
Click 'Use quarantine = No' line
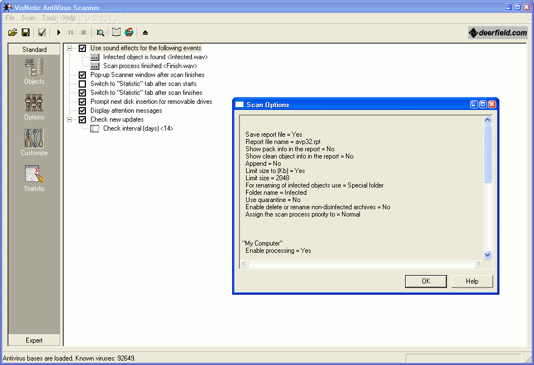tap(273, 200)
